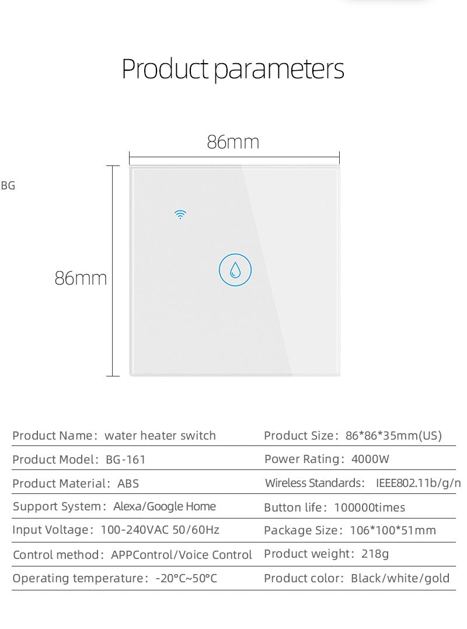Screen dimensions: 467x629
Task: Click the Package Size 106*100*51mm text
Action: [350, 531]
